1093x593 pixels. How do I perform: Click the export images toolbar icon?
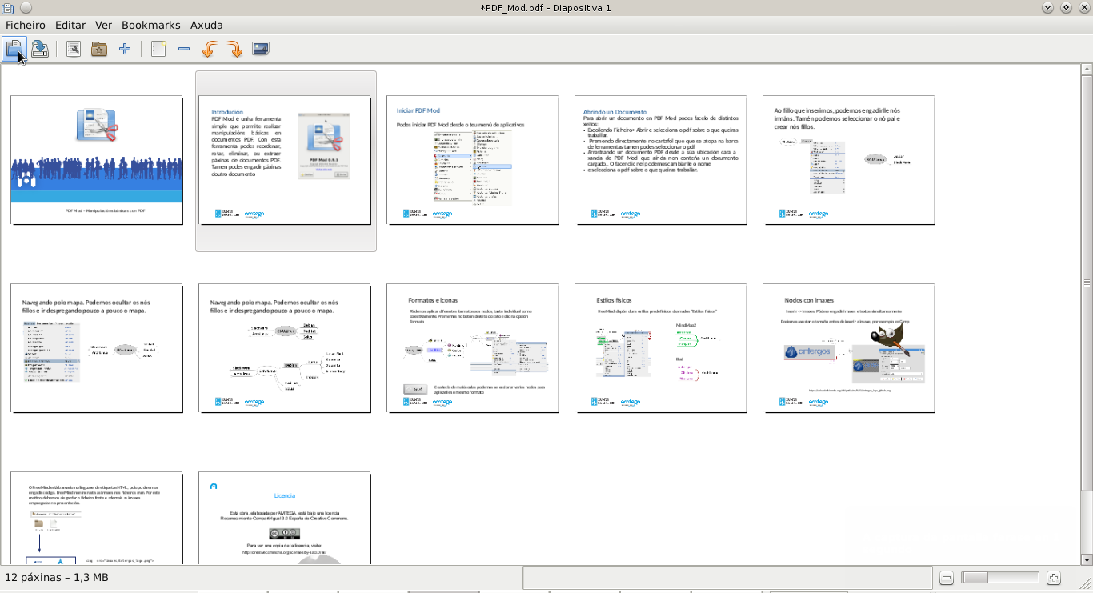coord(261,49)
